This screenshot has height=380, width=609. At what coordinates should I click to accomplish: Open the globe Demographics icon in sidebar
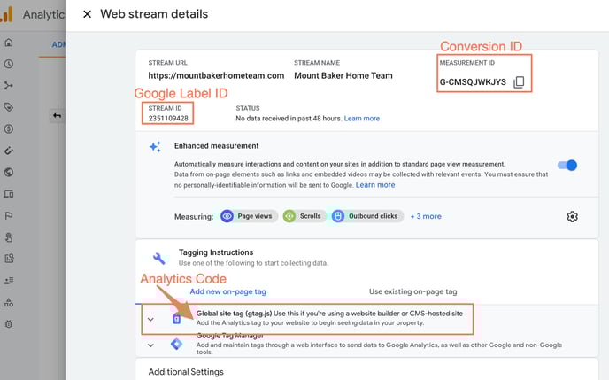click(8, 173)
